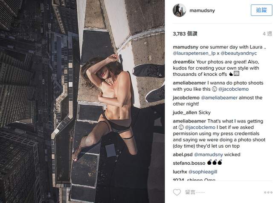
Task: Open the @laurapetersen_lp mention link
Action: tap(194, 53)
